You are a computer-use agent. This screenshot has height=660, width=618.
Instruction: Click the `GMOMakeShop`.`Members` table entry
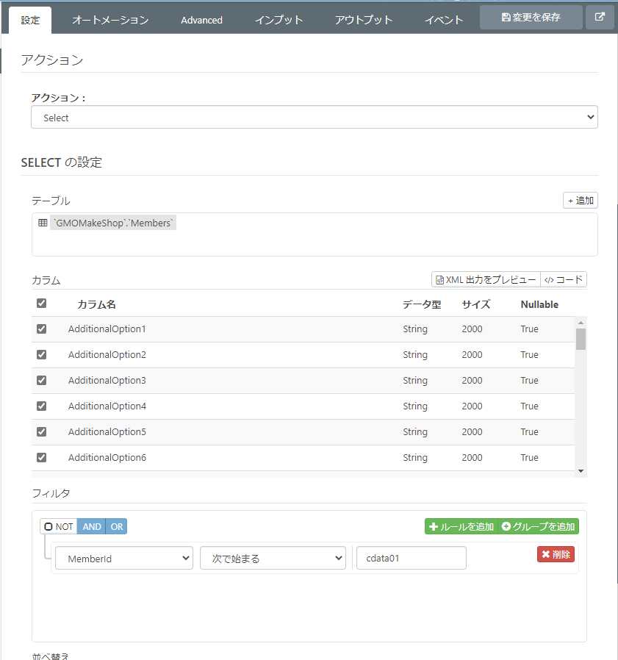click(113, 223)
